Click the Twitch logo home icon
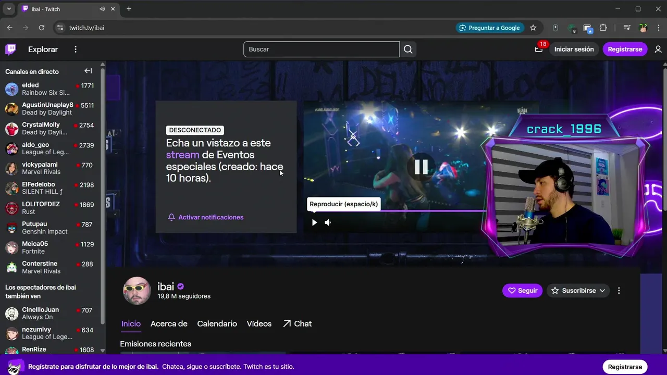The width and height of the screenshot is (667, 375). (x=10, y=49)
